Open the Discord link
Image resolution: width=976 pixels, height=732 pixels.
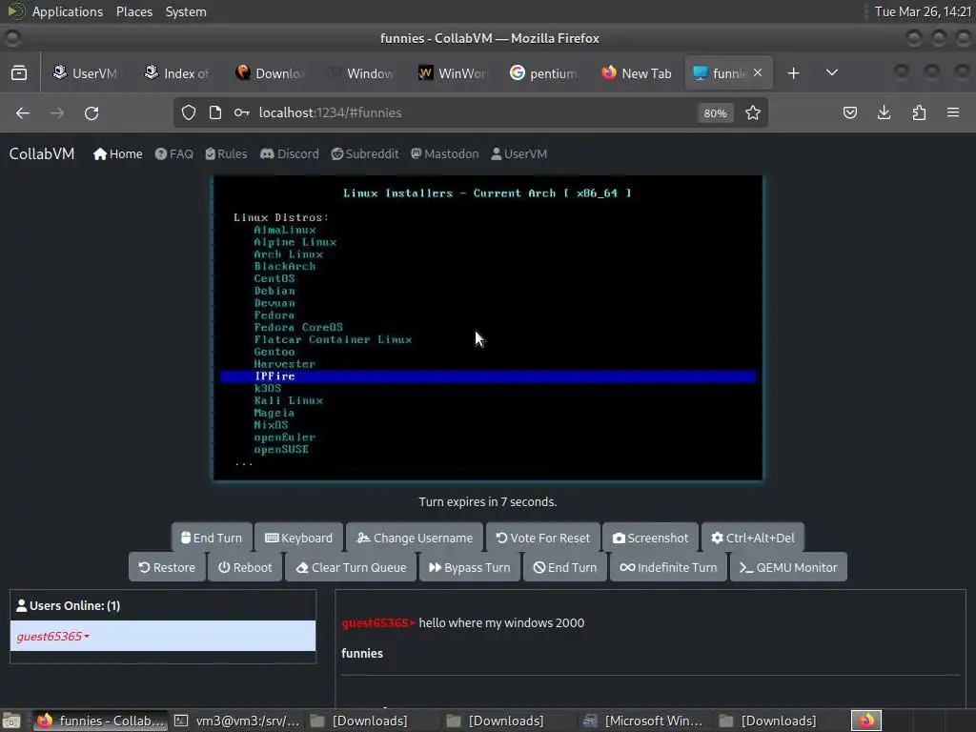[x=290, y=153]
